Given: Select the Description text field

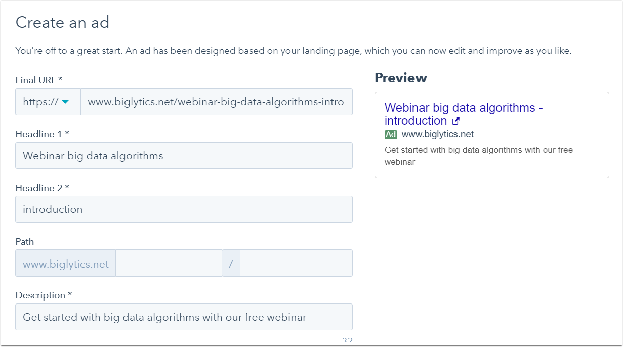Looking at the screenshot, I should tap(184, 317).
